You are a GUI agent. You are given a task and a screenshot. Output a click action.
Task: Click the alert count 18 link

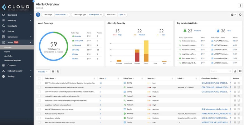[100, 83]
